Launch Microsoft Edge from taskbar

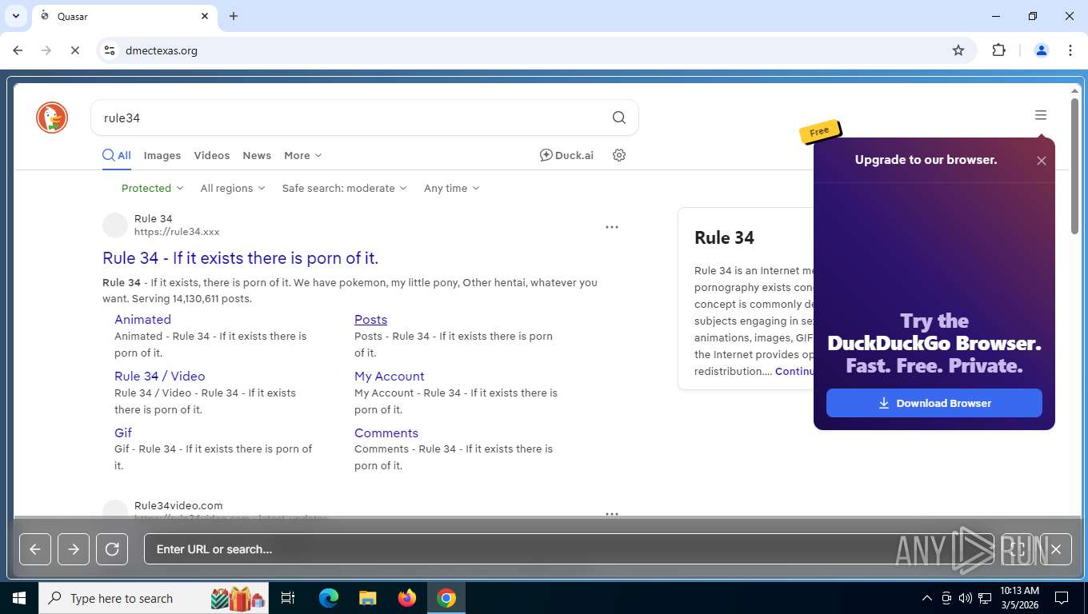point(329,598)
